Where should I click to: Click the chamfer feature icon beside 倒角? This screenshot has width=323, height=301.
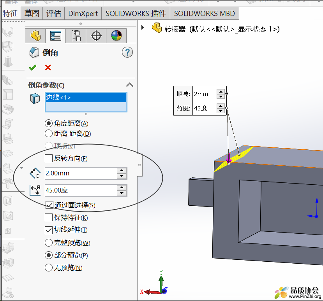point(34,52)
